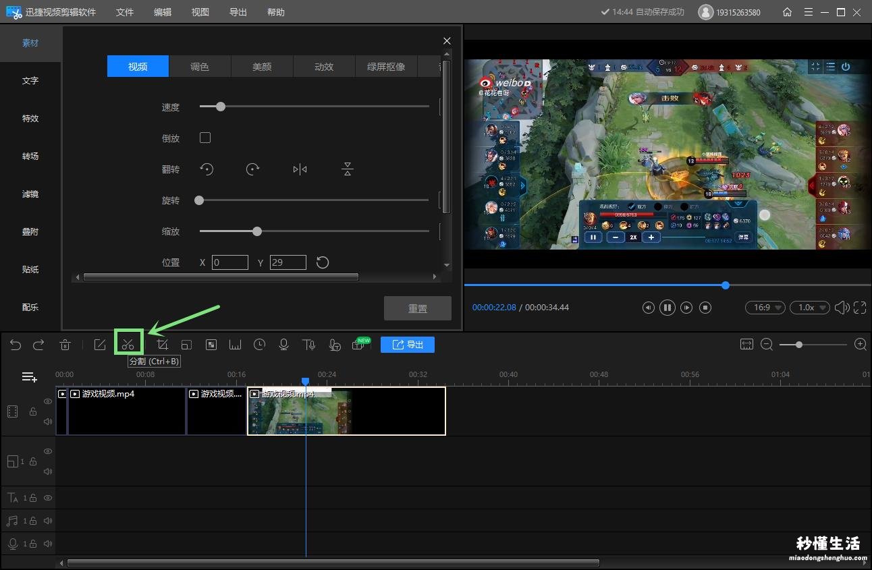Click the redo arrow in timeline toolbar

[38, 345]
